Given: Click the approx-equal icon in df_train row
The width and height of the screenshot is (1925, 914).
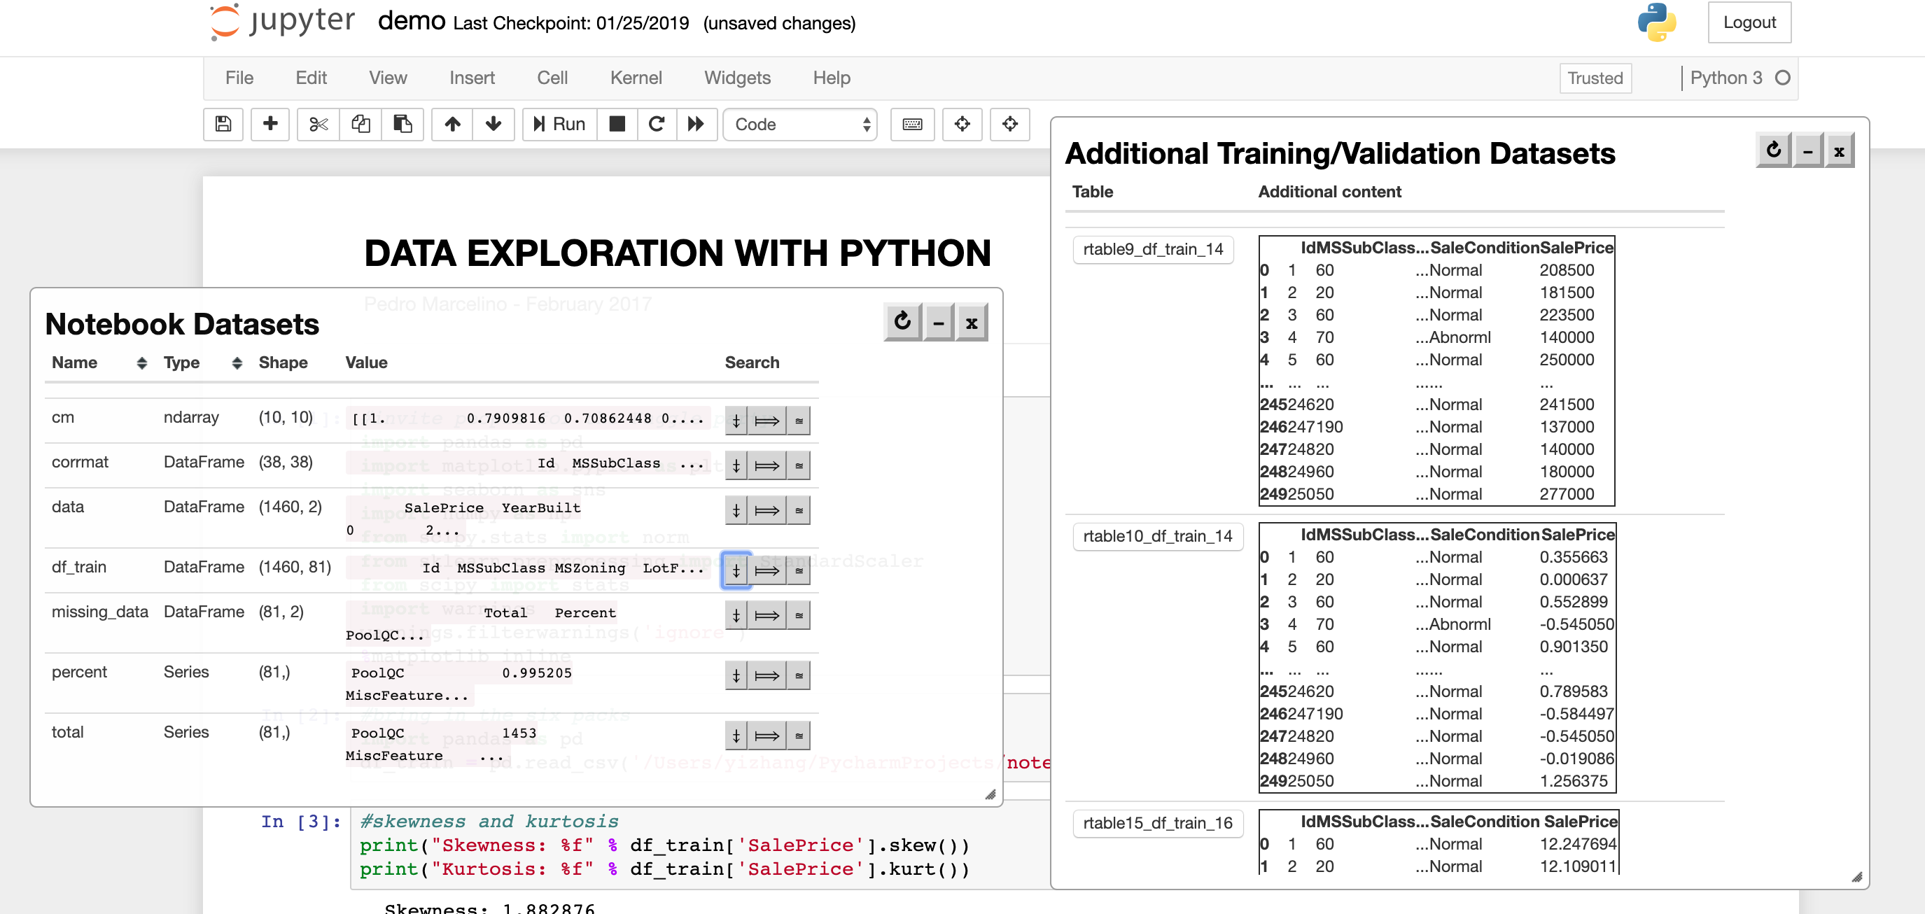Looking at the screenshot, I should pyautogui.click(x=798, y=570).
